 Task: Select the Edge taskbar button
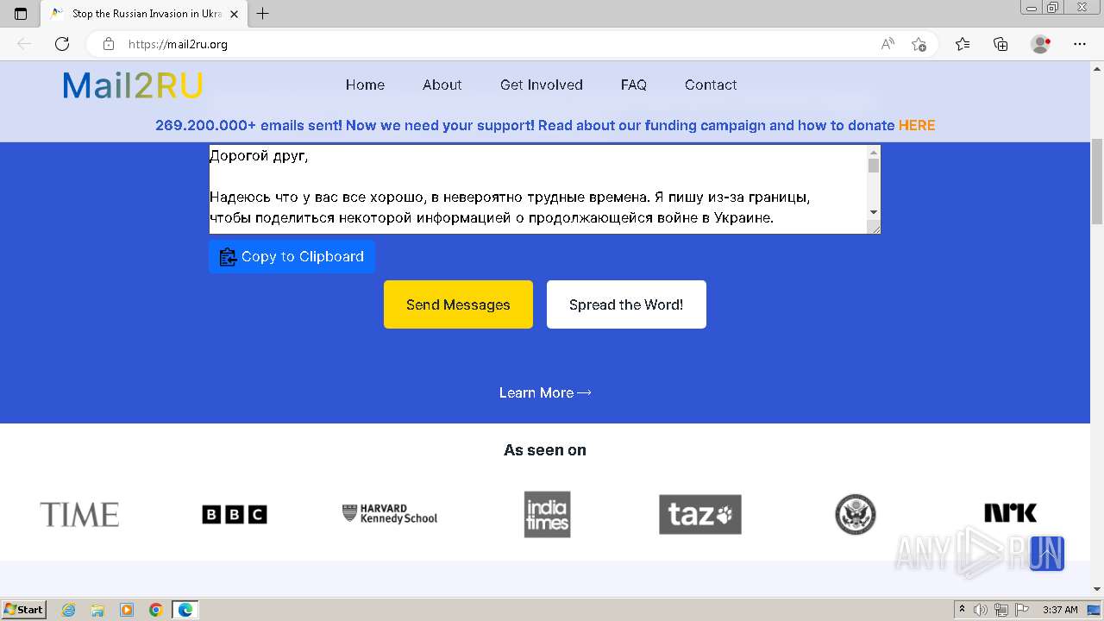coord(185,610)
